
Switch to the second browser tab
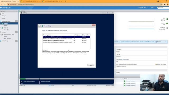tap(30, 1)
